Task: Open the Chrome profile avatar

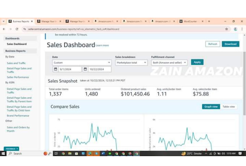Action: (x=235, y=29)
